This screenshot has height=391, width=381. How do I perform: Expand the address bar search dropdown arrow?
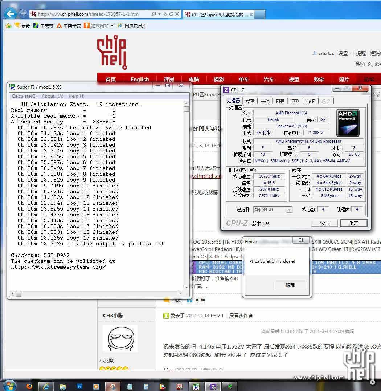point(159,14)
